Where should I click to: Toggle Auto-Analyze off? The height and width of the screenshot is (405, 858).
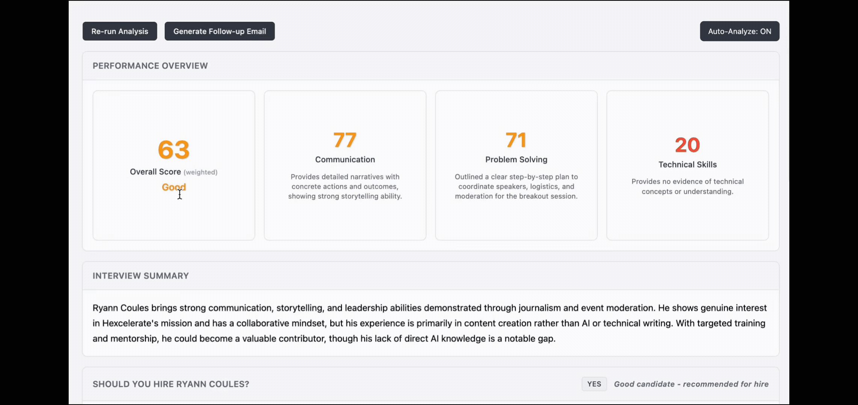739,31
